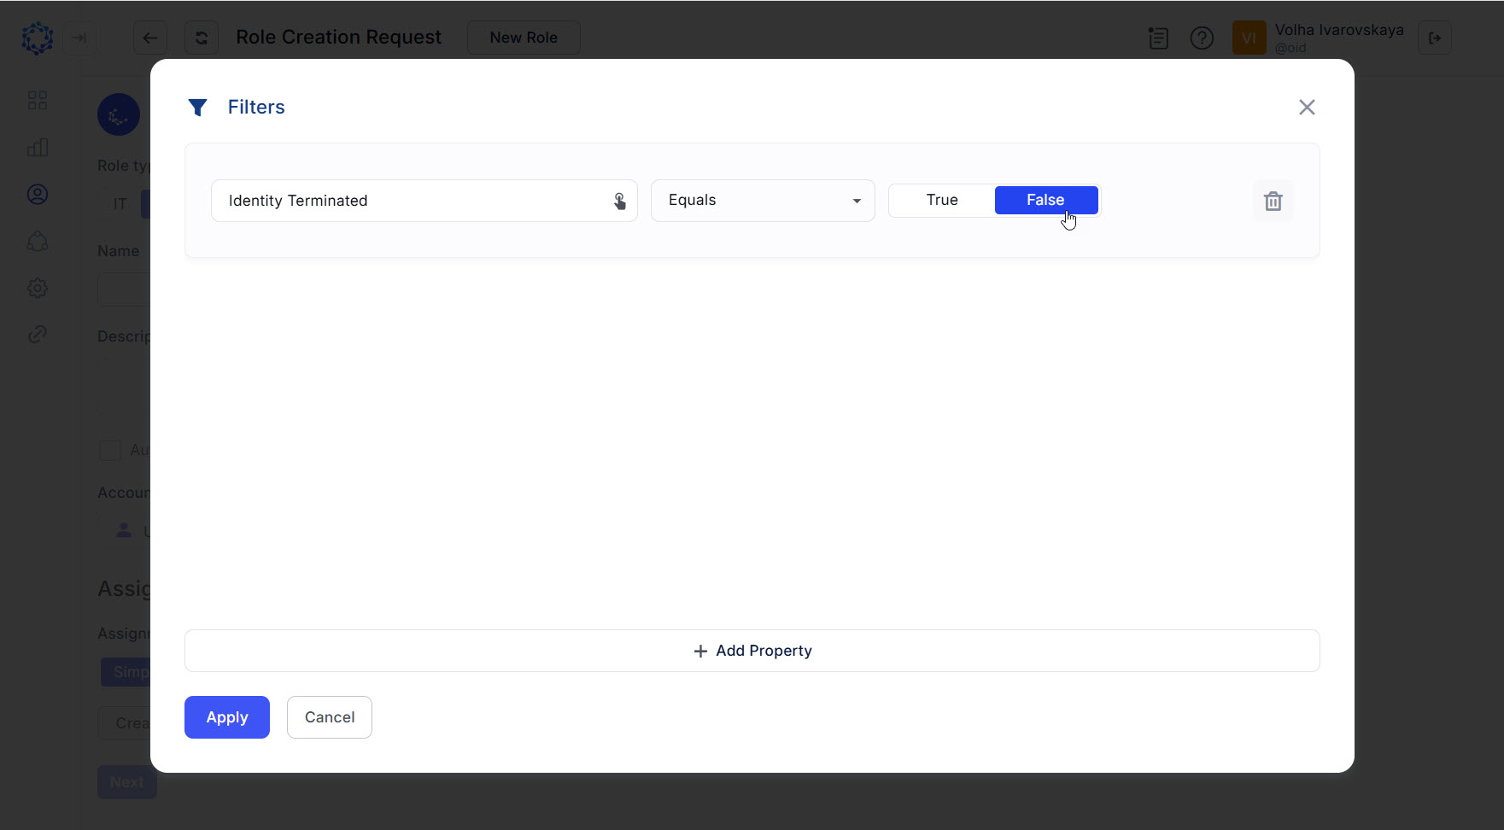Open the dashboard grid icon in sidebar
This screenshot has width=1504, height=830.
coord(38,100)
